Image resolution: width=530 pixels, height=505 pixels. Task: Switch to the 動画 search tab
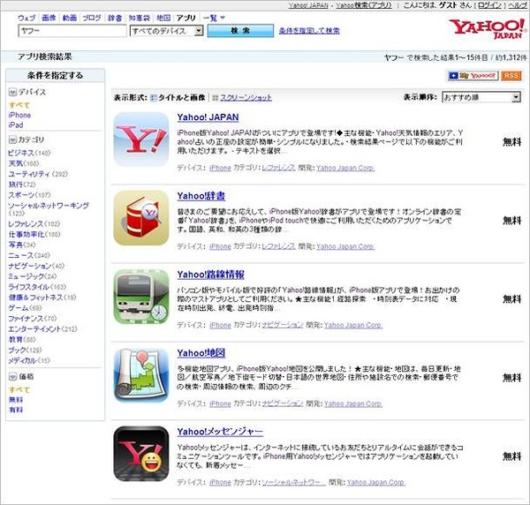(70, 18)
